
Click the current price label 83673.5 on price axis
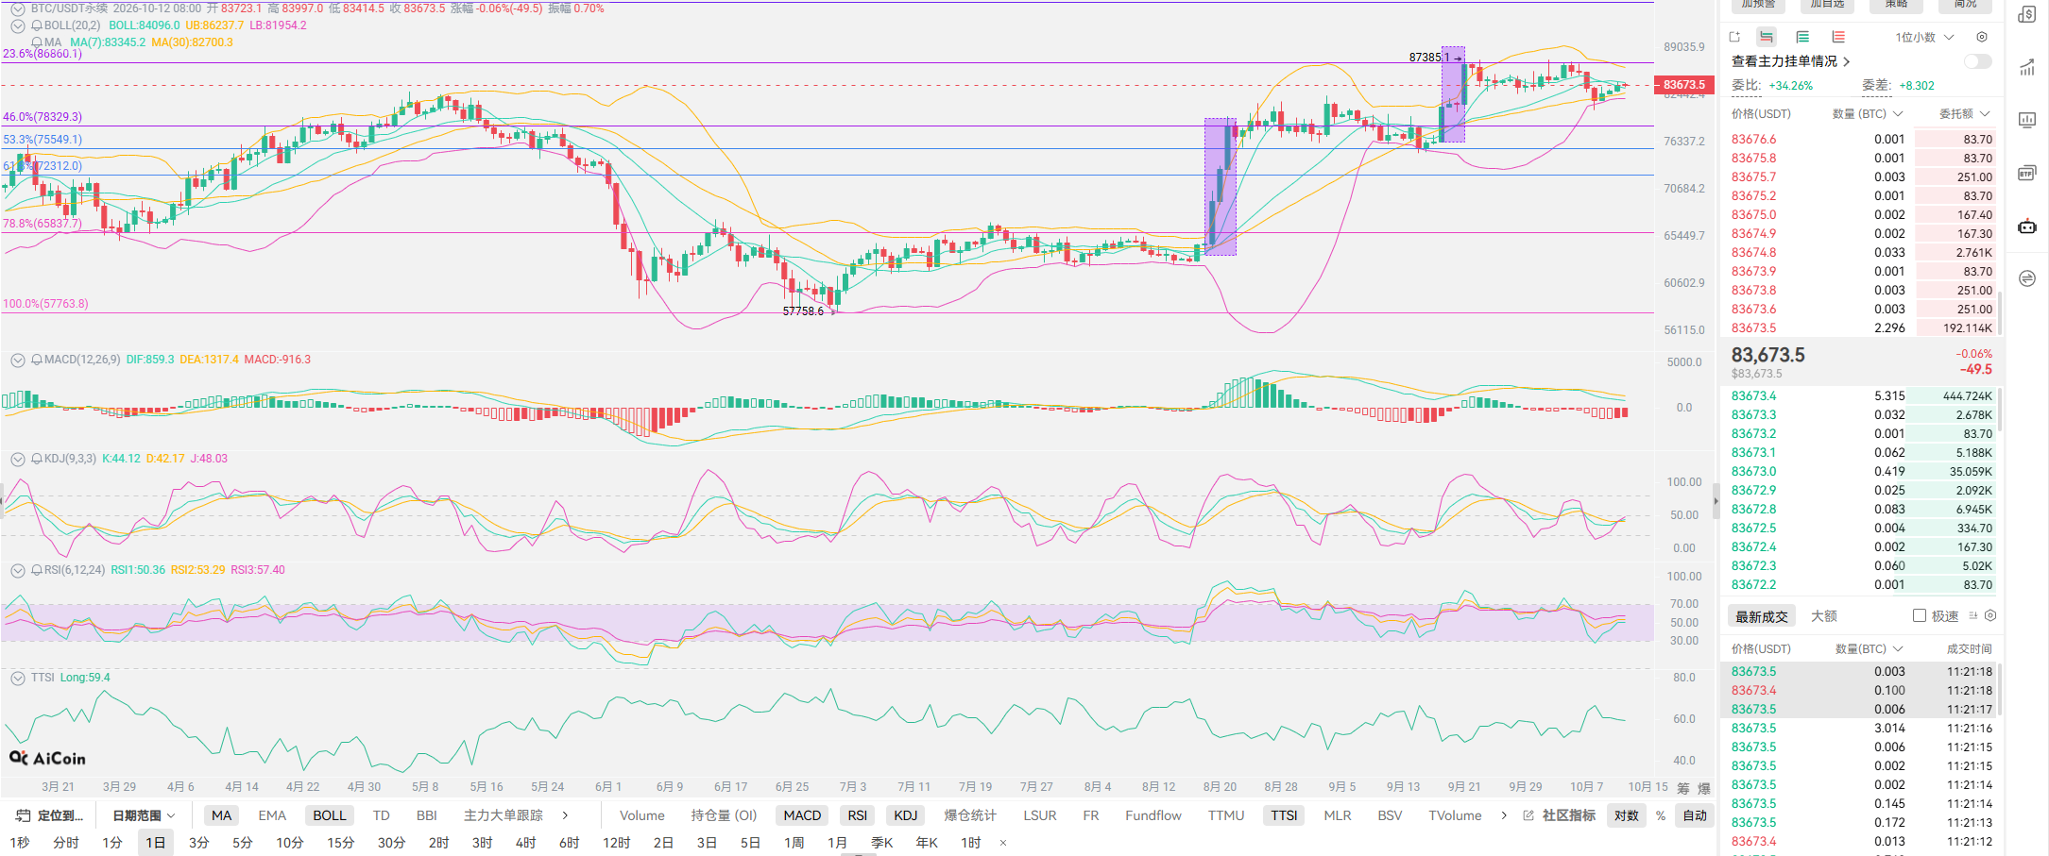[1684, 85]
